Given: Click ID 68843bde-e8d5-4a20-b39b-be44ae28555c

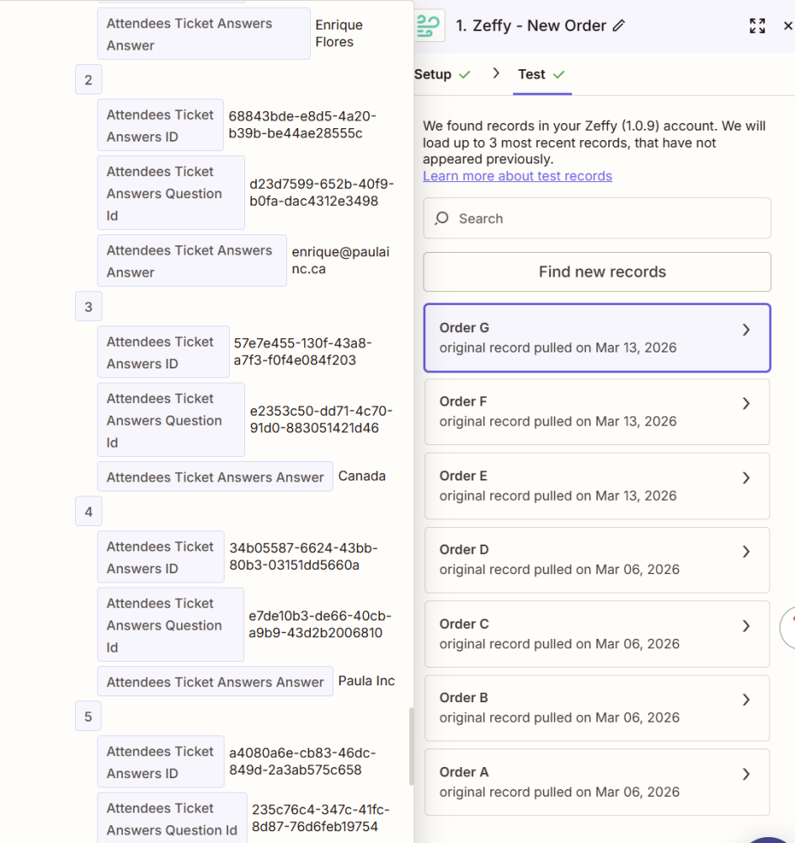Looking at the screenshot, I should pos(302,125).
